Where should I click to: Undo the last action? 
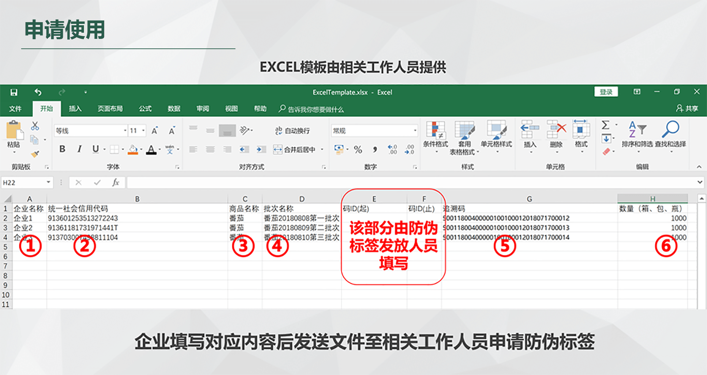(38, 92)
